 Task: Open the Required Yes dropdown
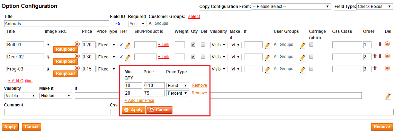(x=137, y=23)
